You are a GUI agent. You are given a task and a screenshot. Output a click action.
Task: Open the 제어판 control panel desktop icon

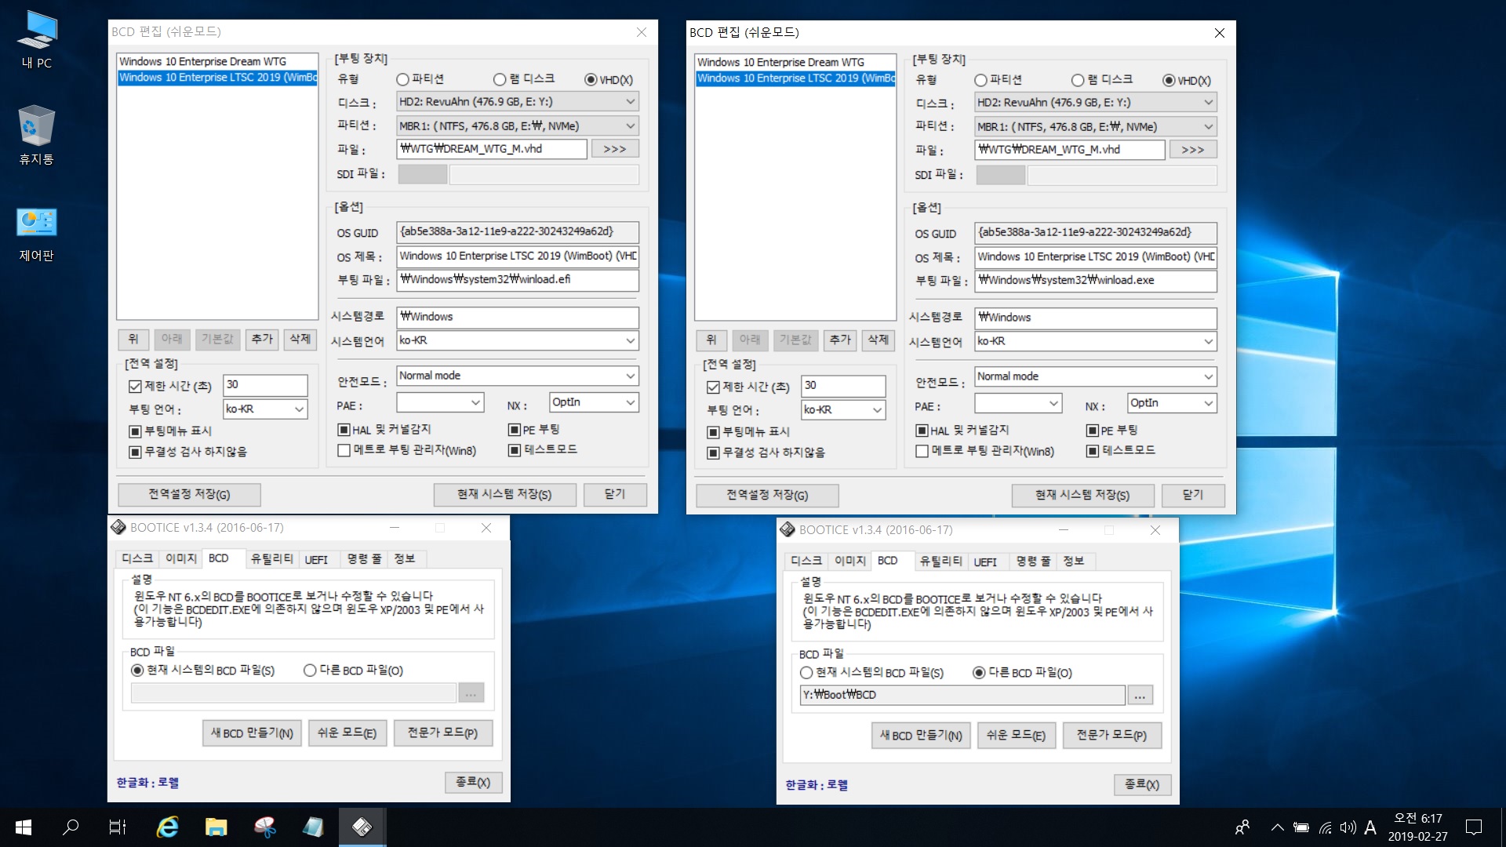pos(36,233)
